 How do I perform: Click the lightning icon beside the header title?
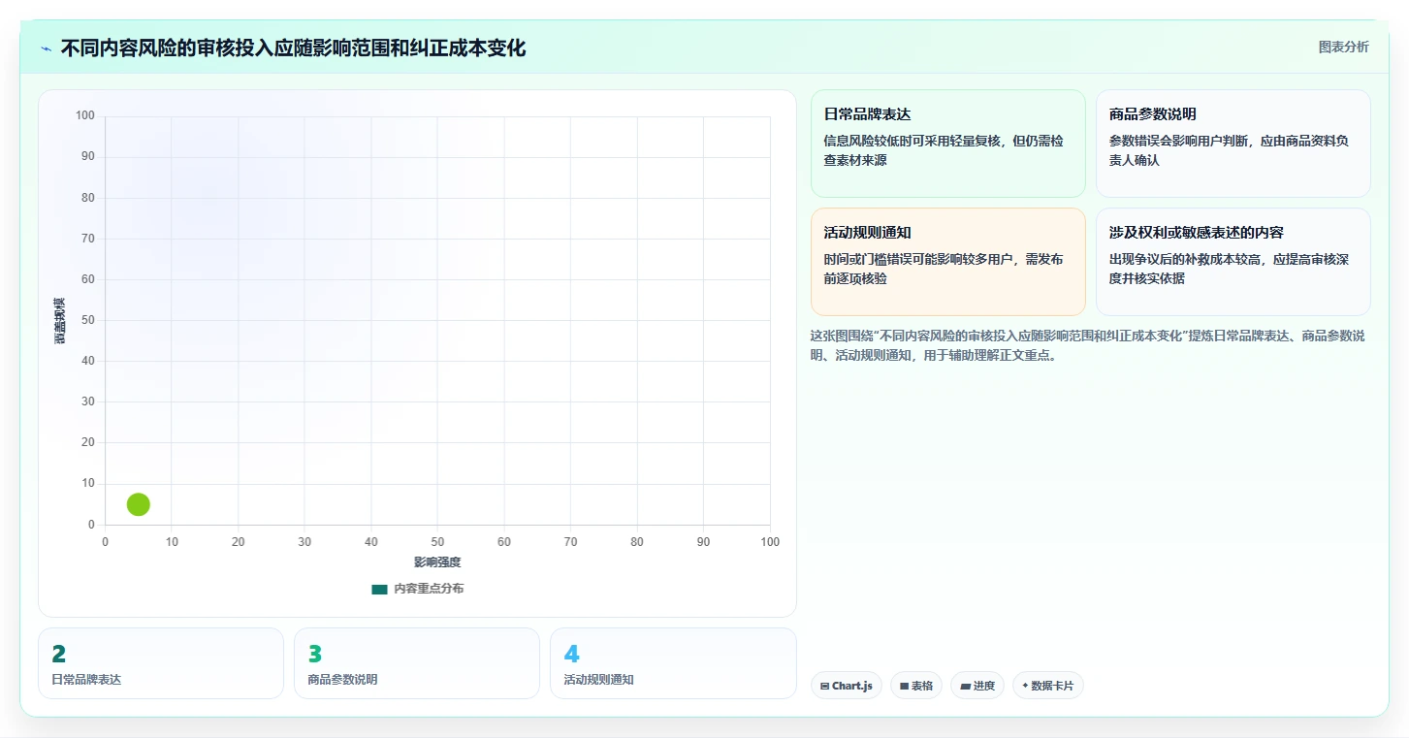click(x=47, y=48)
